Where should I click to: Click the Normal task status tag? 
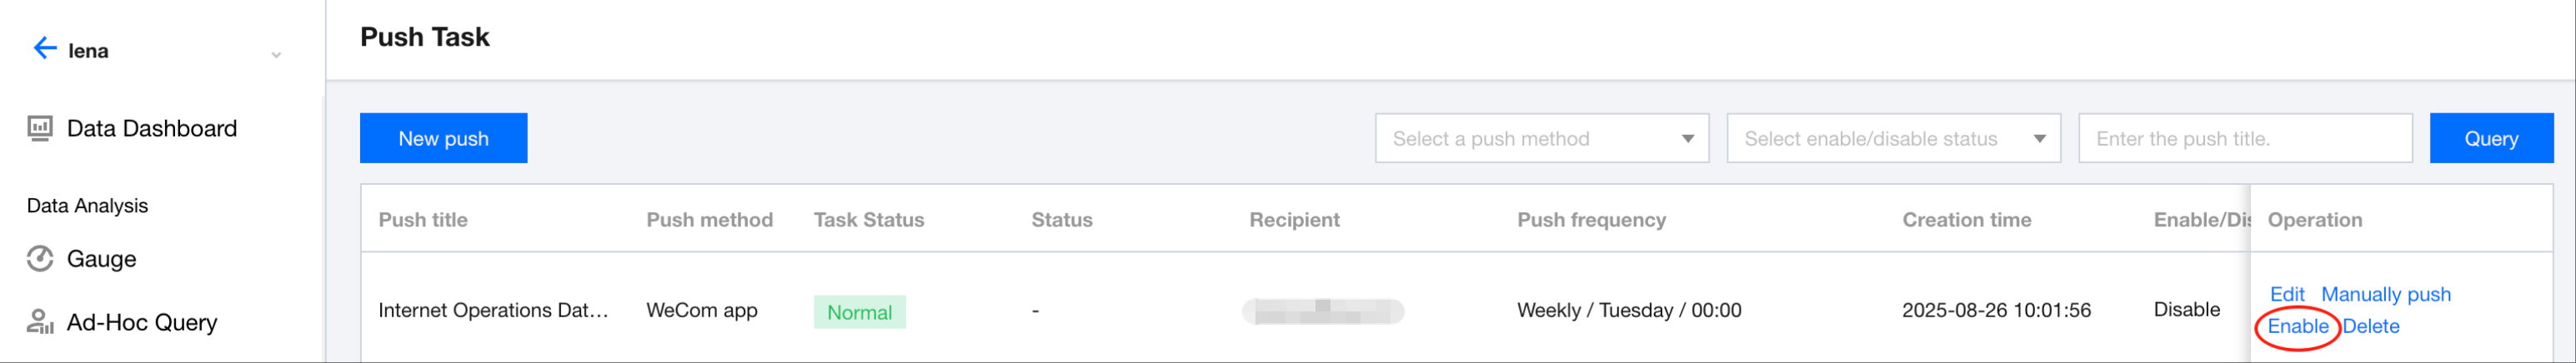pos(859,312)
